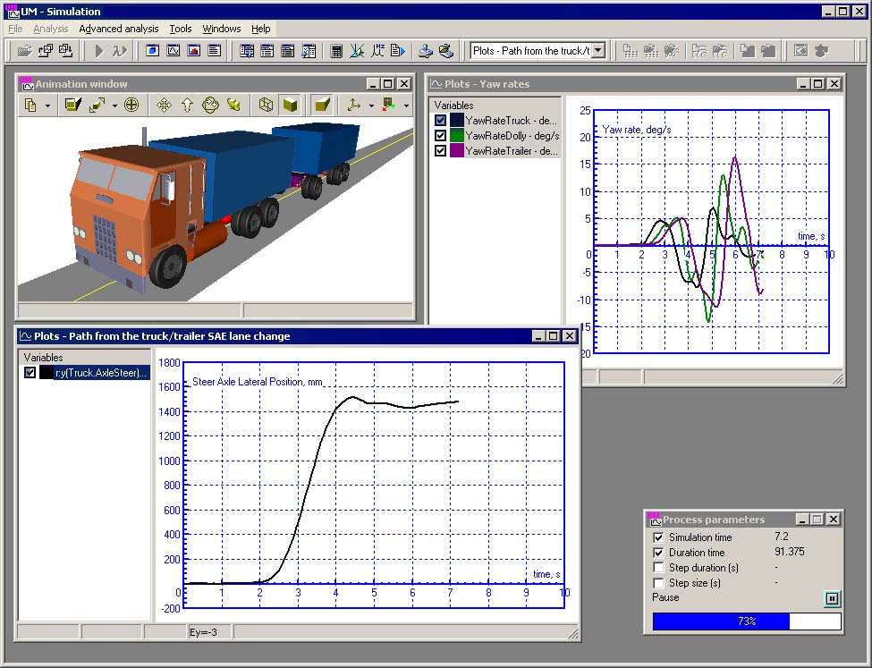Open the Advanced analysis menu

point(119,29)
